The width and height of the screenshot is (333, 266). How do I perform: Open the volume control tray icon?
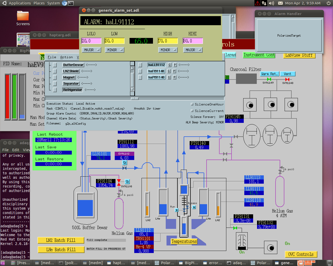point(271,3)
